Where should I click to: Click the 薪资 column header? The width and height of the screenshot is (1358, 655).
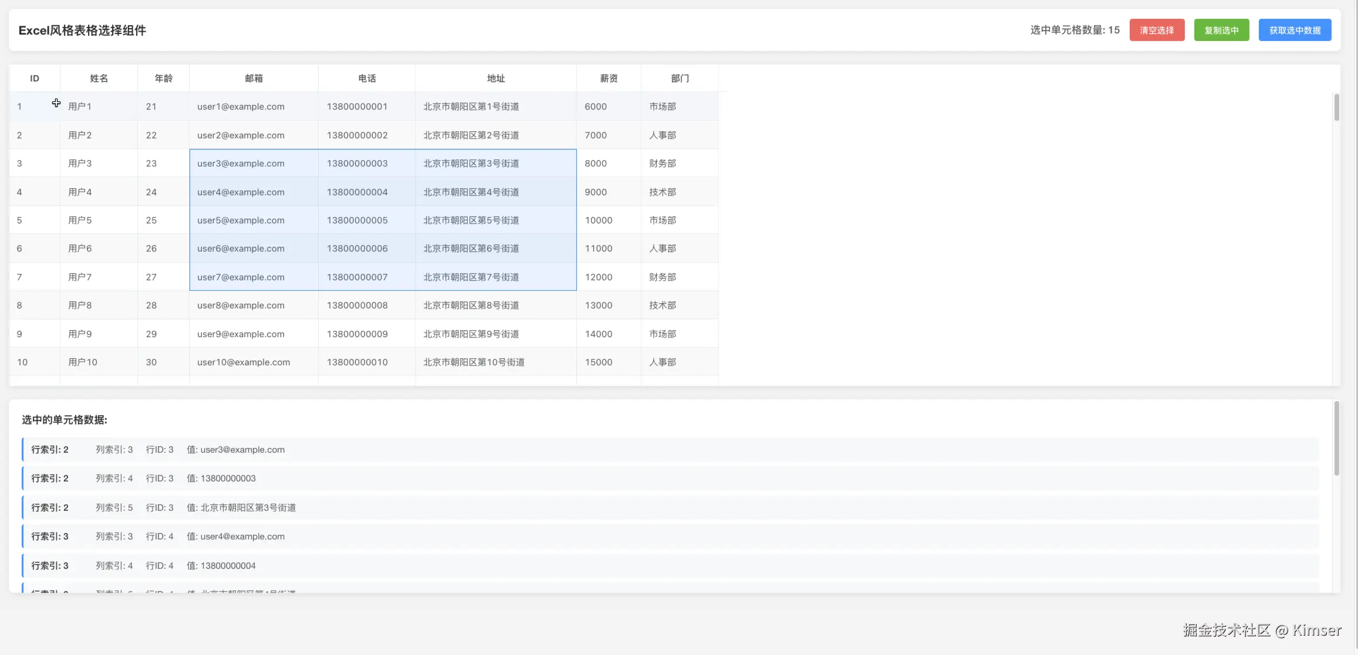click(608, 79)
